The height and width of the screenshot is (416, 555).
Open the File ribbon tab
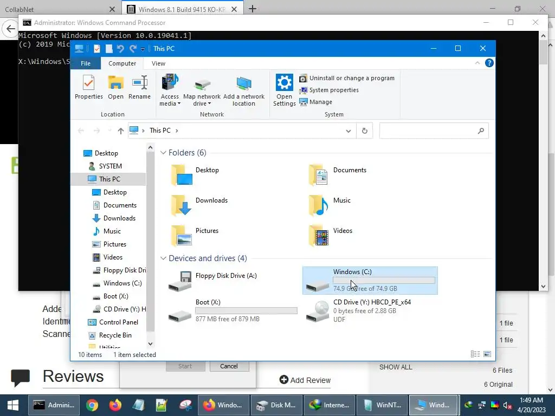(86, 63)
